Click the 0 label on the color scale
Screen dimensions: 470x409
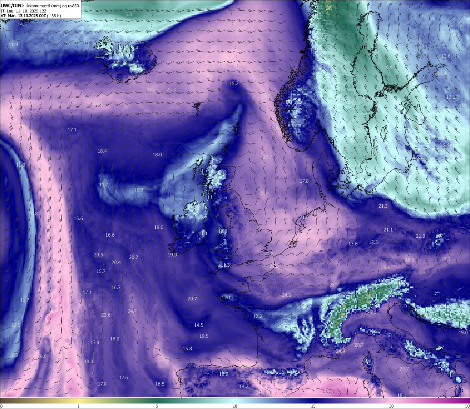(x=1, y=406)
